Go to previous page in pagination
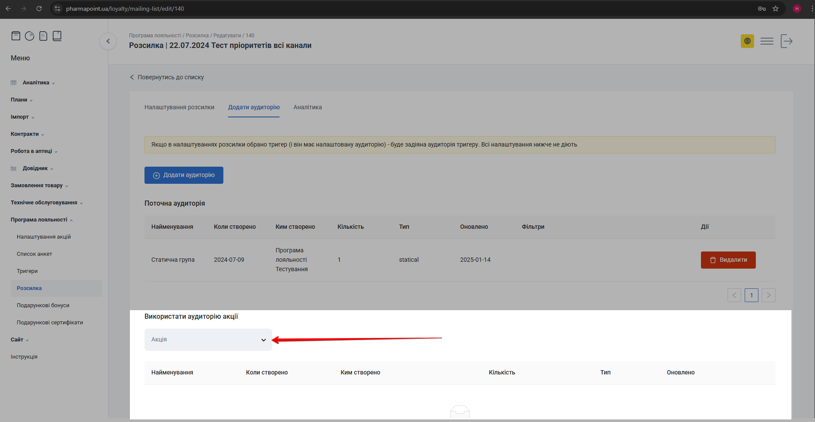 734,295
